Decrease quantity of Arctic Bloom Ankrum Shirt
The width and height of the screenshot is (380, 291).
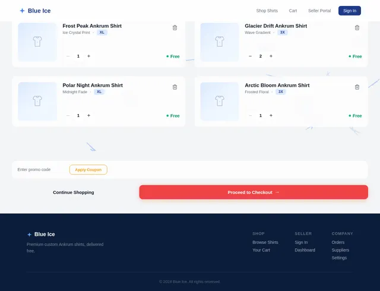click(x=251, y=115)
